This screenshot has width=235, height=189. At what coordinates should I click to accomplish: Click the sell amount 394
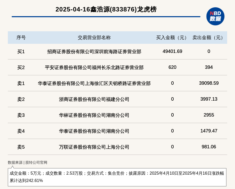tap(209, 67)
